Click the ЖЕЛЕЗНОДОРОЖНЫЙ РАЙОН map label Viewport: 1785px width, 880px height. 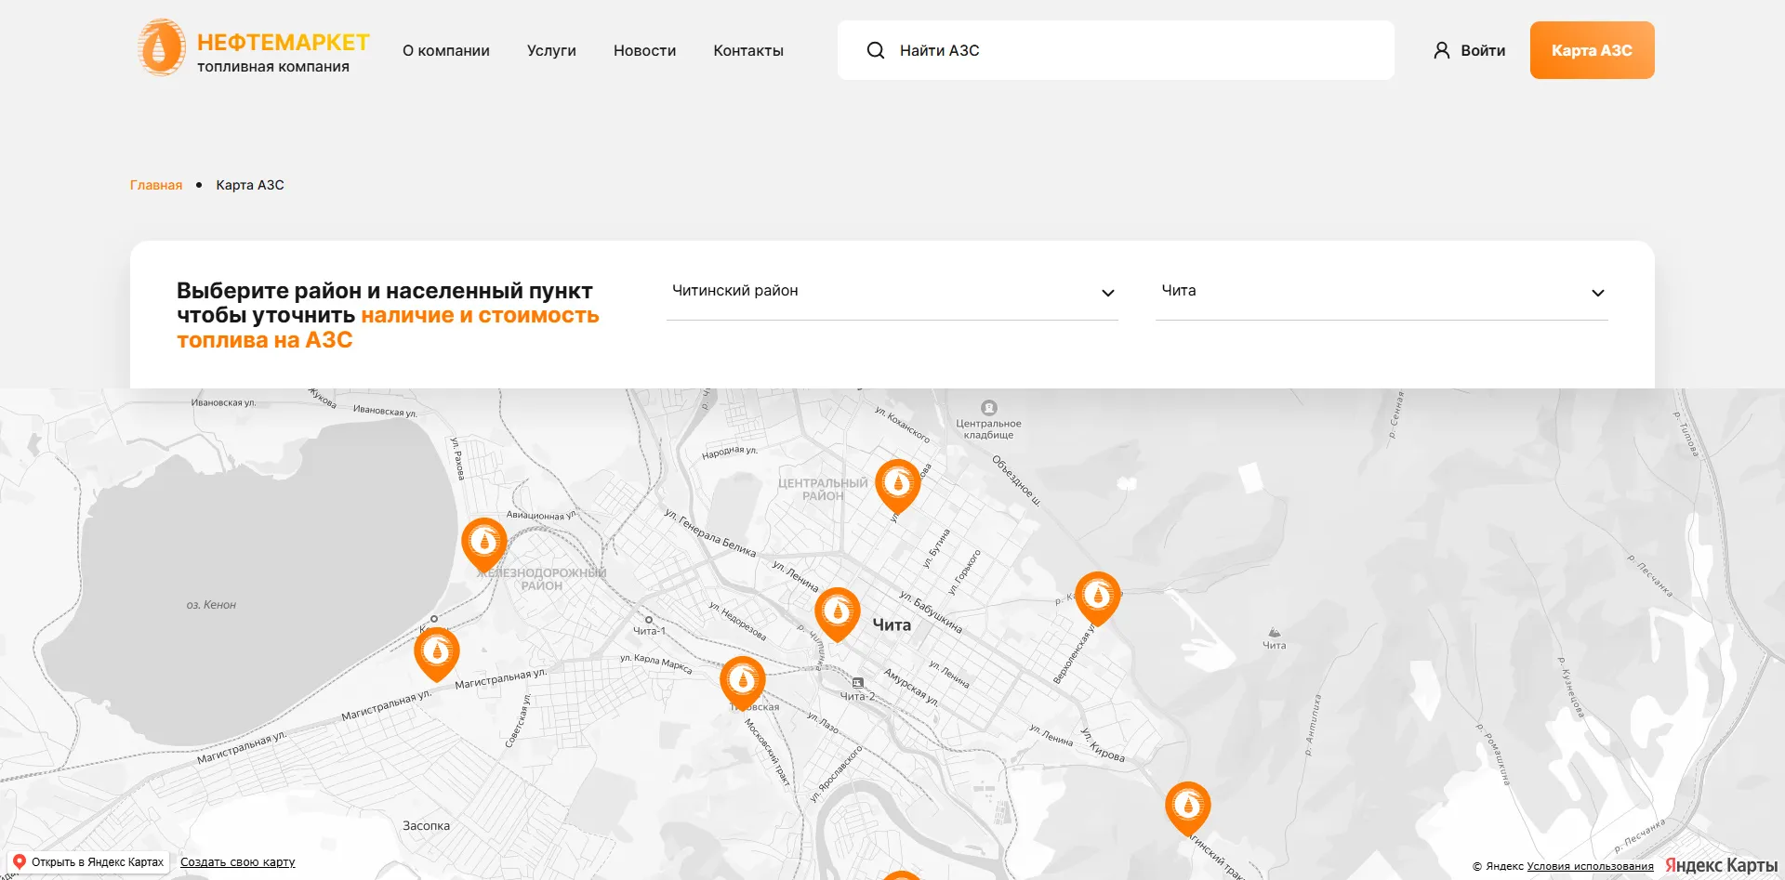pos(542,580)
